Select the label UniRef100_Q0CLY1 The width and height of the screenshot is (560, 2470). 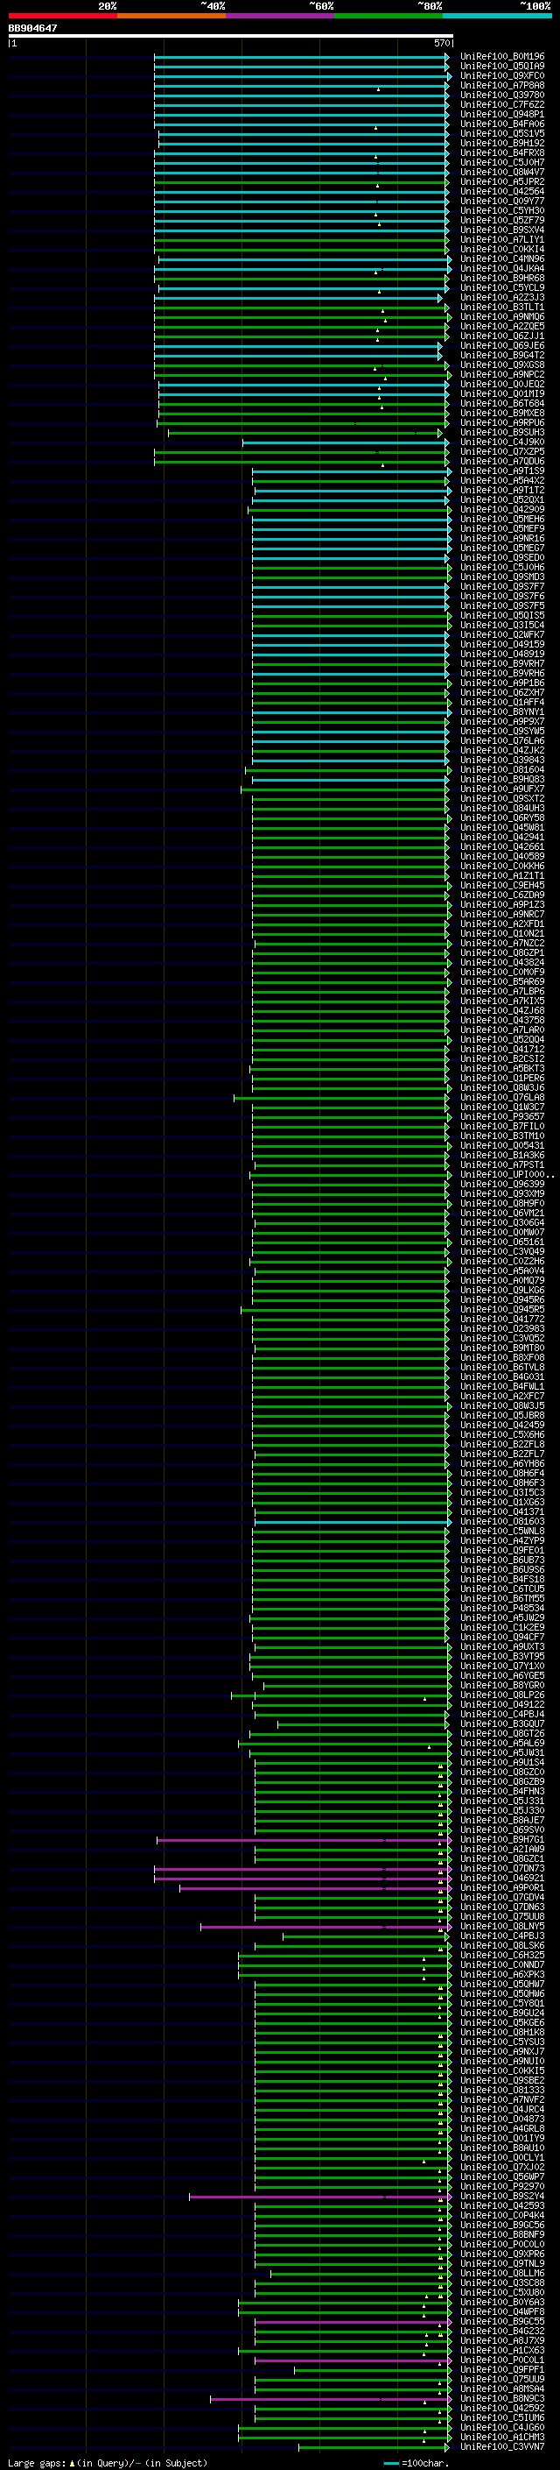pos(502,2157)
